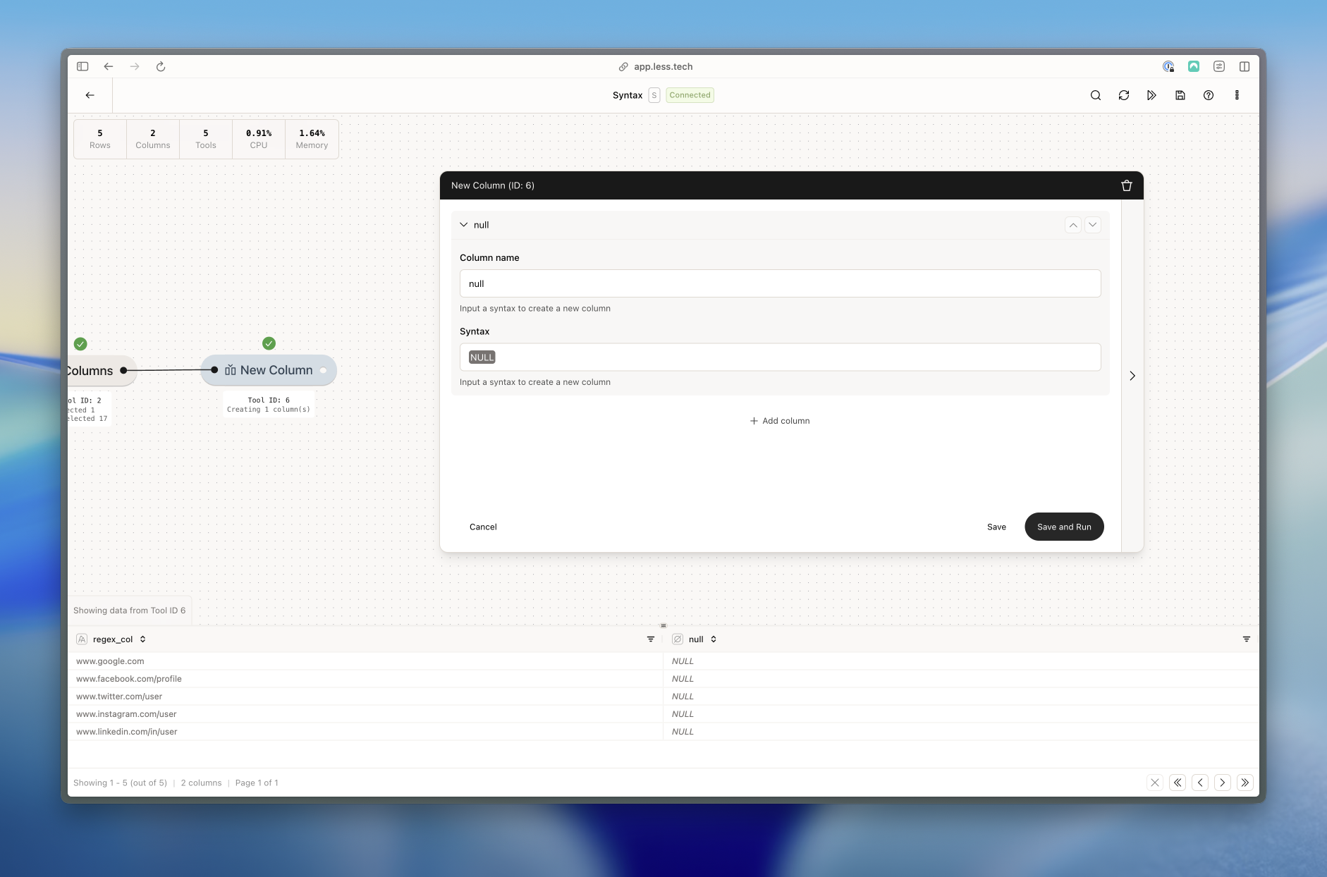Click the Tools count stat
This screenshot has height=877, width=1327.
[206, 139]
